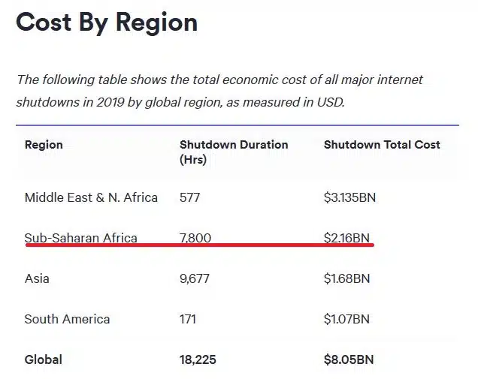The image size is (478, 379).
Task: Select the $1.07BN cost value
Action: [346, 319]
